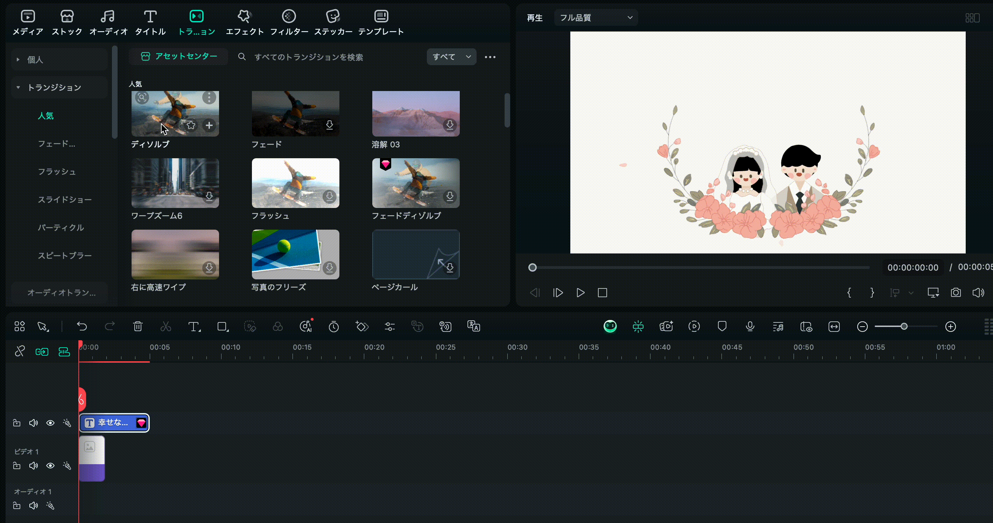Select the フラッシュ category
Image resolution: width=993 pixels, height=523 pixels.
pos(57,172)
